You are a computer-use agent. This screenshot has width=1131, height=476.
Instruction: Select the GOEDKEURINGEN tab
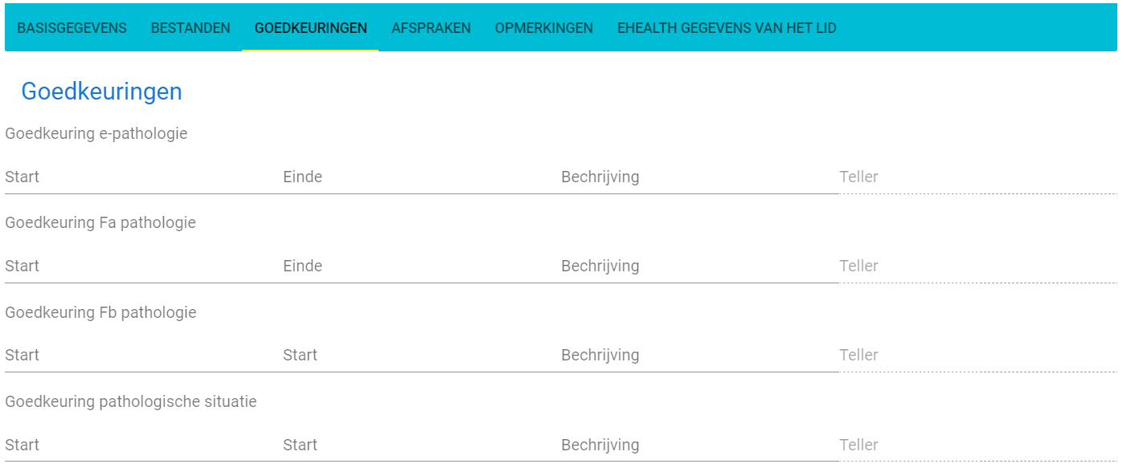(x=310, y=28)
